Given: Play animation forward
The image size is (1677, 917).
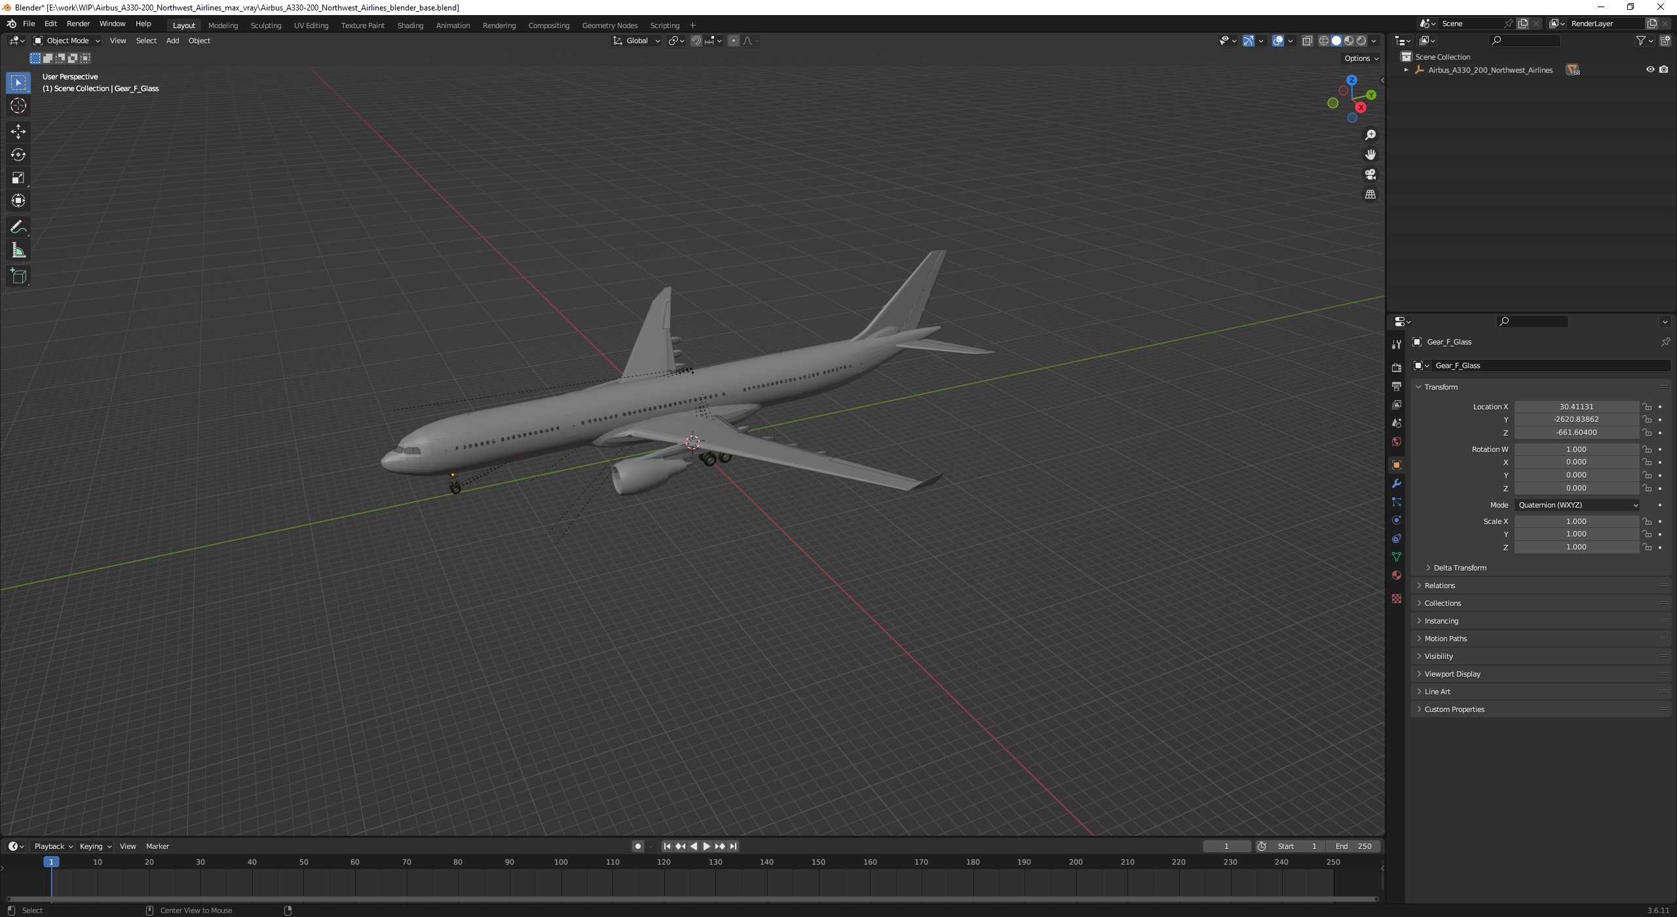Looking at the screenshot, I should pos(706,846).
